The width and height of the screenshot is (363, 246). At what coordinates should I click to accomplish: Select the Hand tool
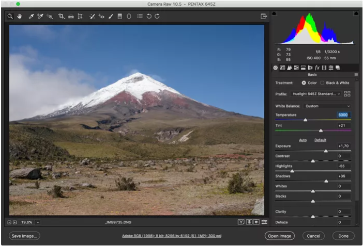point(20,17)
